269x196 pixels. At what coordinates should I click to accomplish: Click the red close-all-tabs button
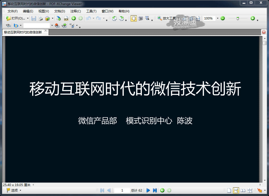coord(264,32)
